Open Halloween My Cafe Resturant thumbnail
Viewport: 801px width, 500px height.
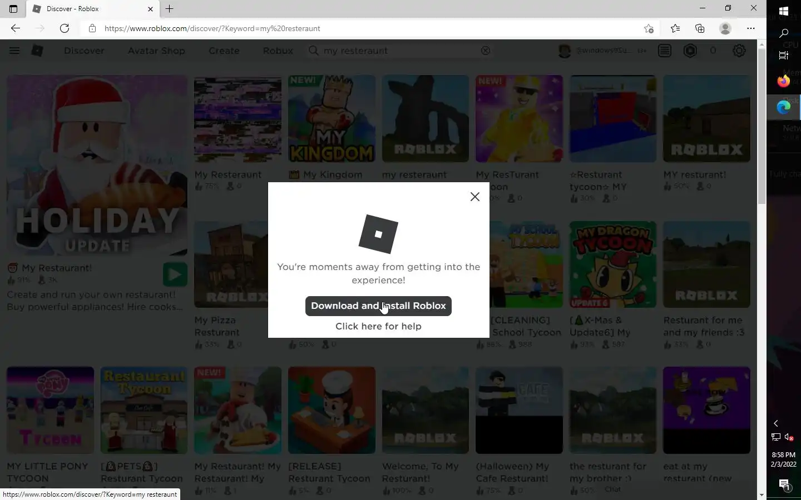[519, 410]
